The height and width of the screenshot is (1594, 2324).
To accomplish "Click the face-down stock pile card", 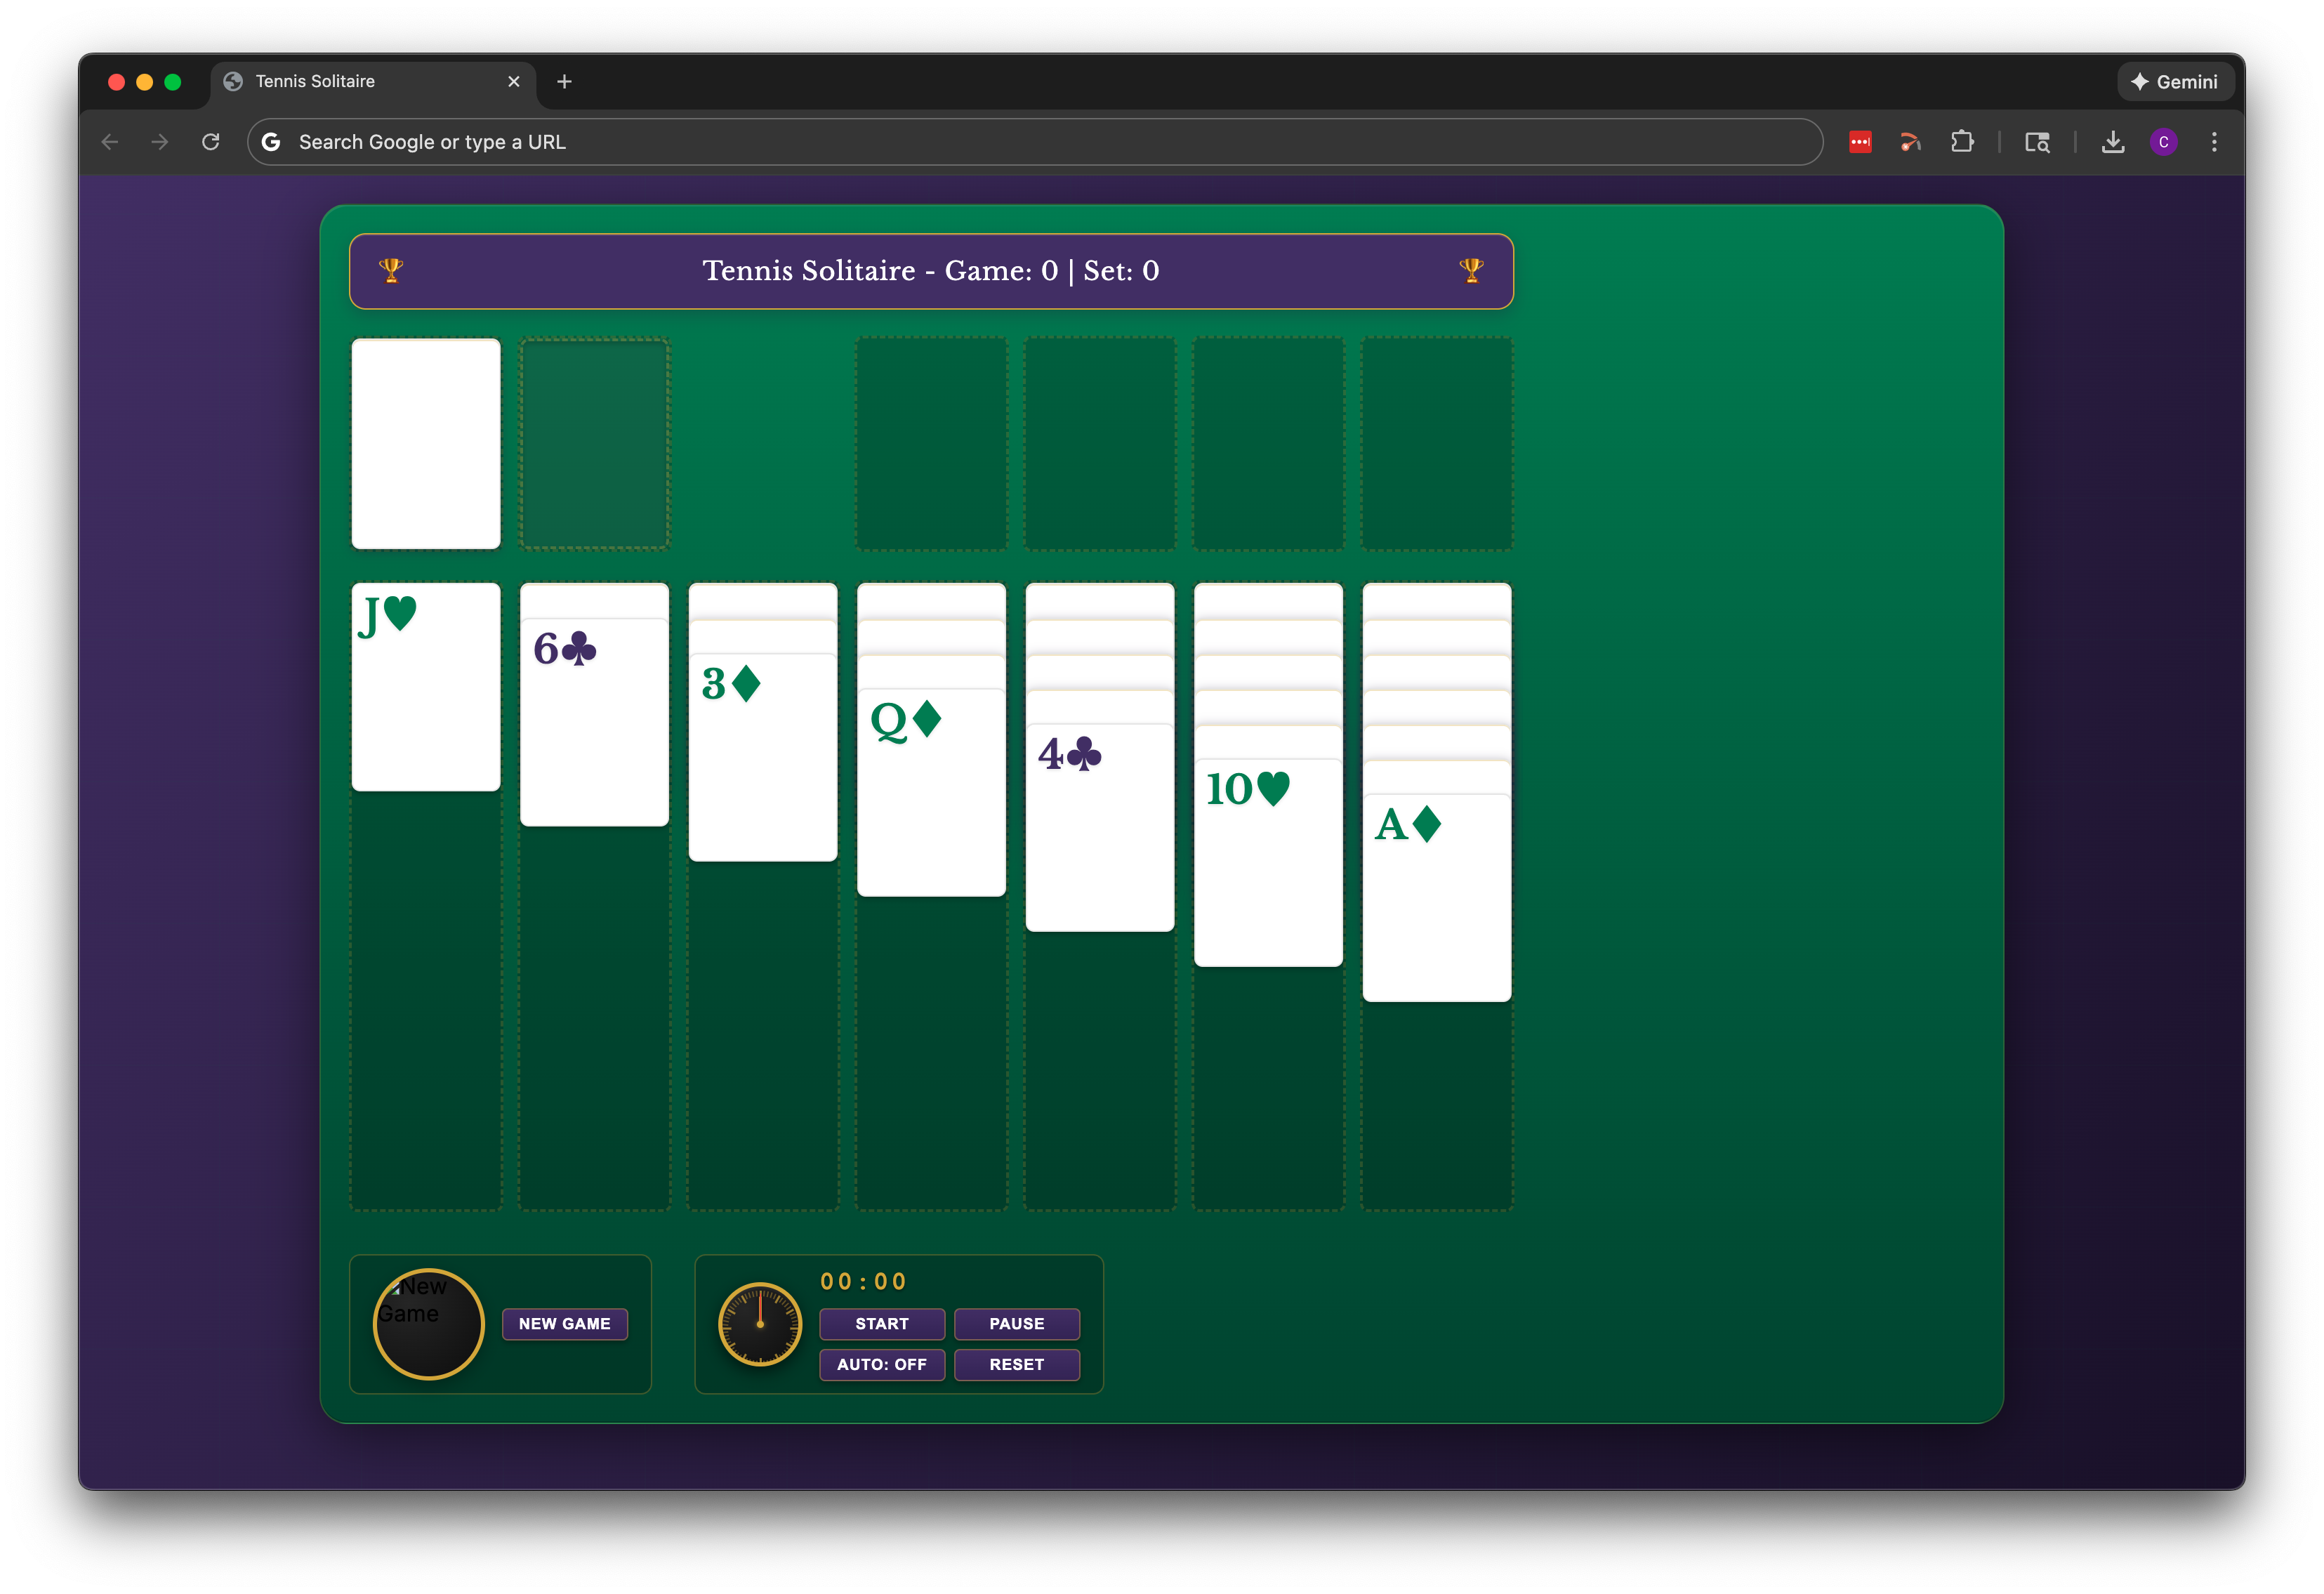I will [426, 443].
